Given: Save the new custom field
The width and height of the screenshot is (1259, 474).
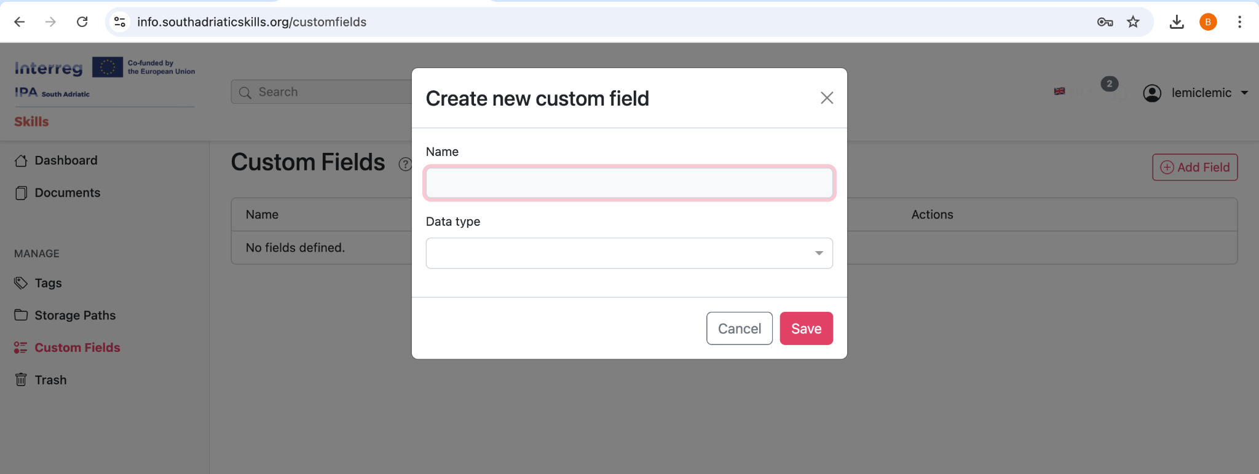Looking at the screenshot, I should point(806,328).
